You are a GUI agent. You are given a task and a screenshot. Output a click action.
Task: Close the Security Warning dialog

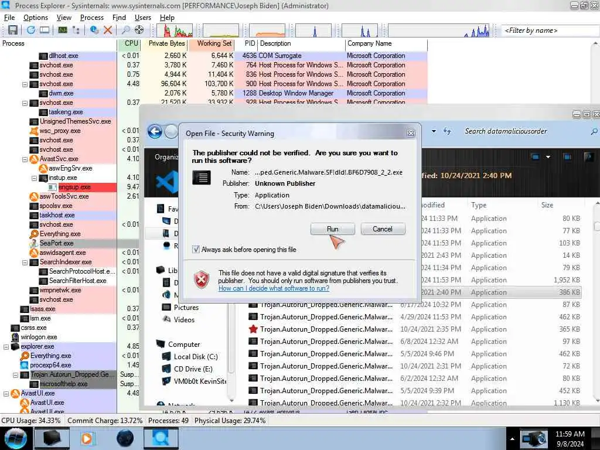coord(411,133)
